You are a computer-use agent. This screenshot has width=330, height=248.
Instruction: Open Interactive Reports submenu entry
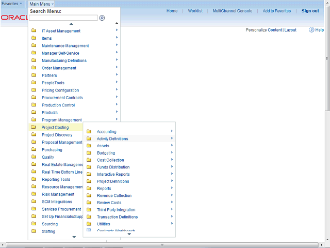pos(113,175)
